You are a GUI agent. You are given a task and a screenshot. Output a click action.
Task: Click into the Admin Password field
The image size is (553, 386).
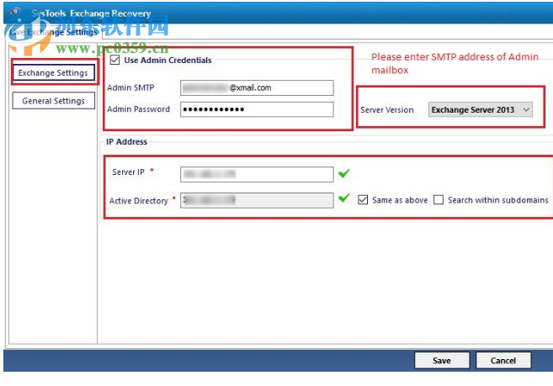point(257,109)
